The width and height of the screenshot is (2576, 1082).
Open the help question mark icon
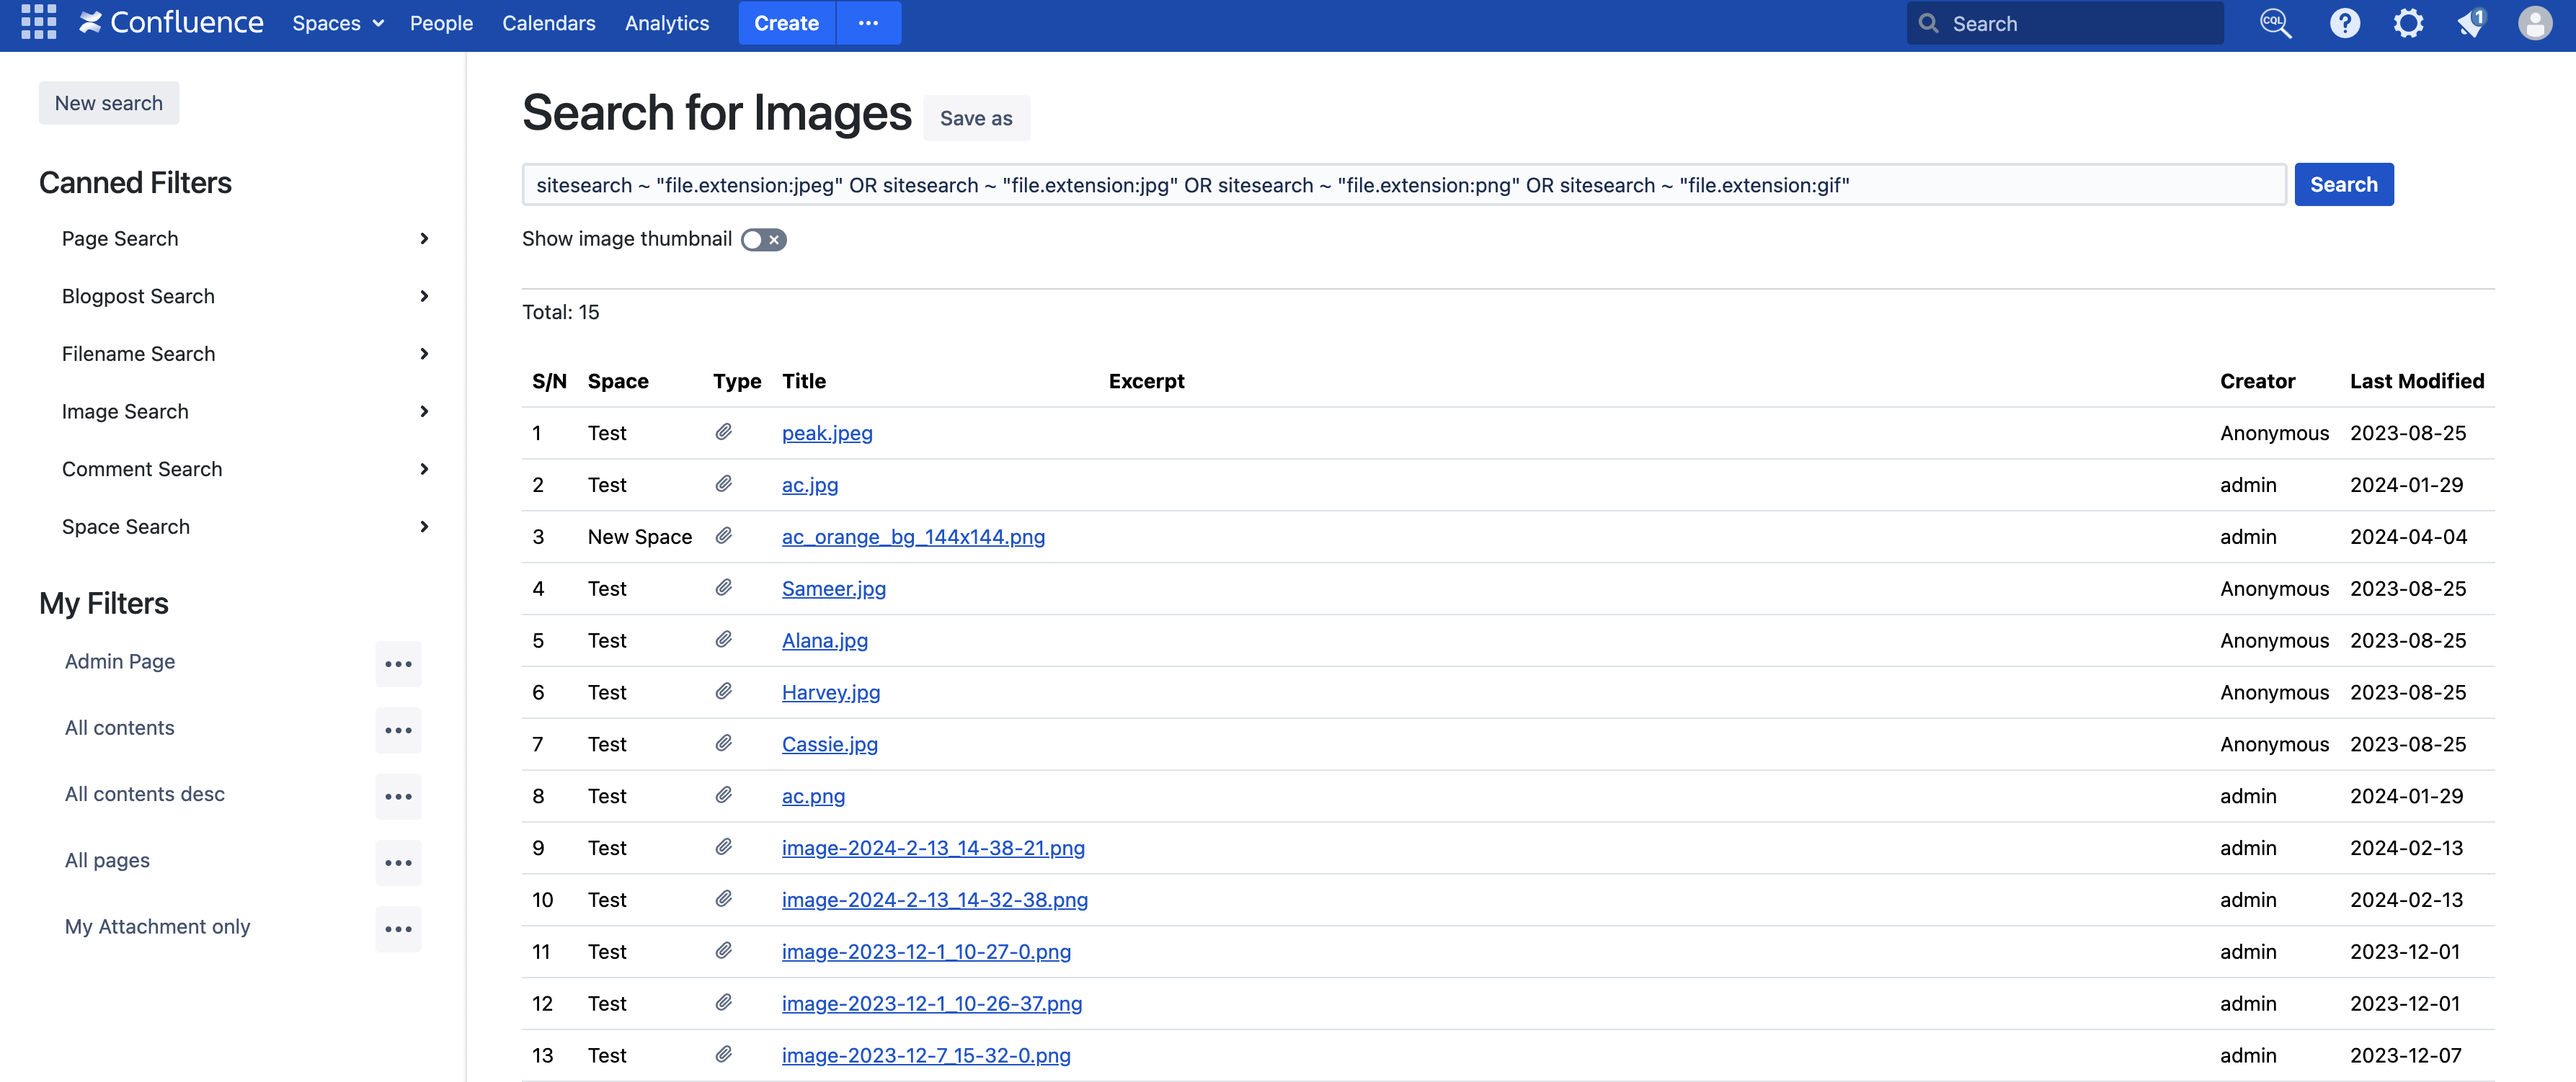pos(2344,23)
